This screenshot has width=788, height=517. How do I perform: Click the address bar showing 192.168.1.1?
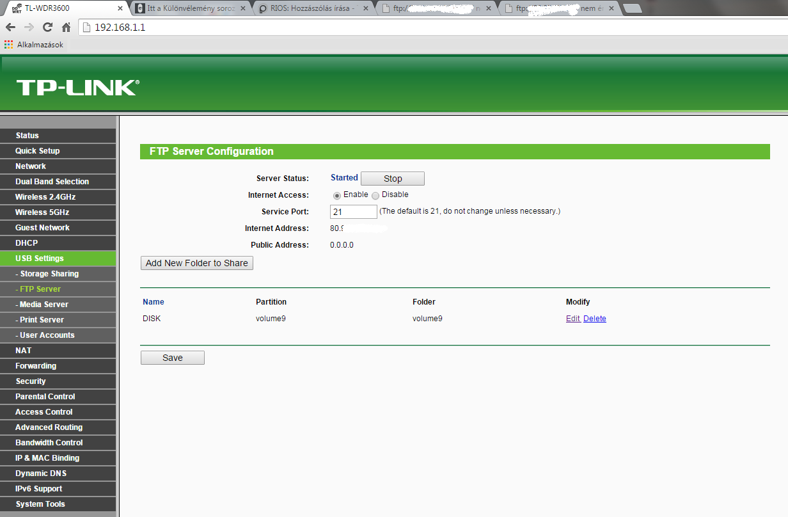432,28
